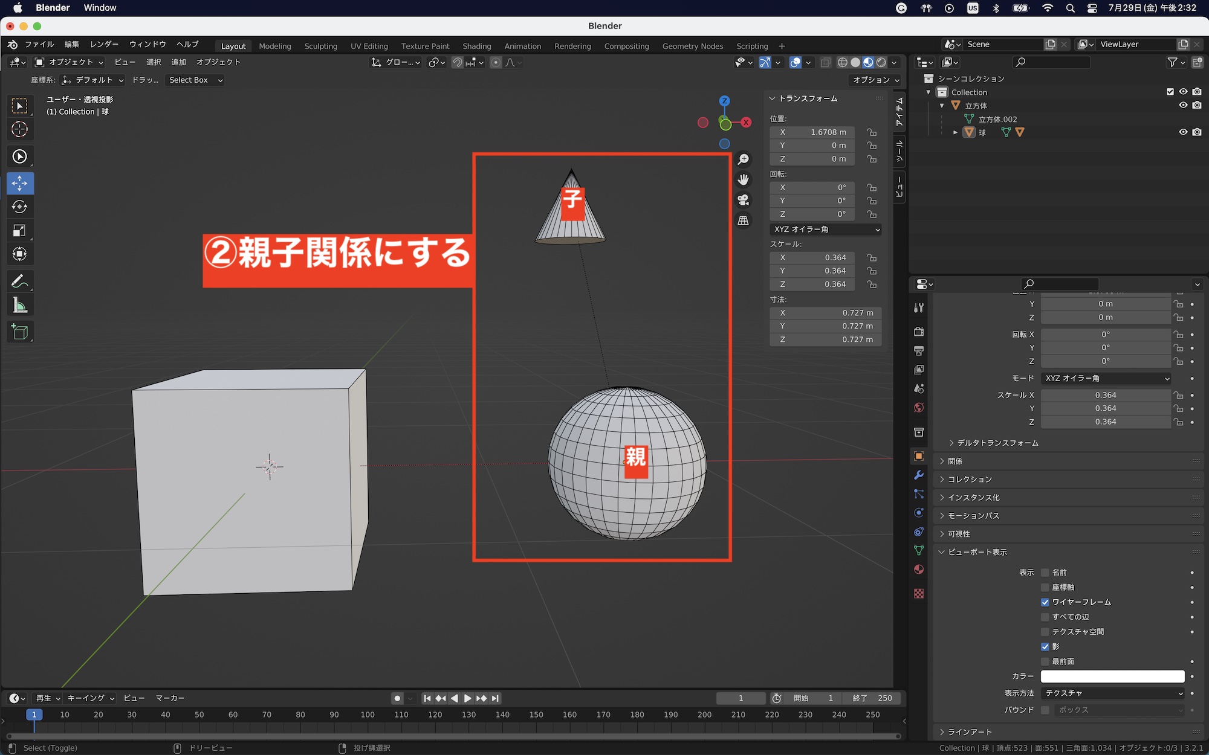The image size is (1209, 755).
Task: Select the Scale tool in toolbar
Action: click(x=19, y=231)
